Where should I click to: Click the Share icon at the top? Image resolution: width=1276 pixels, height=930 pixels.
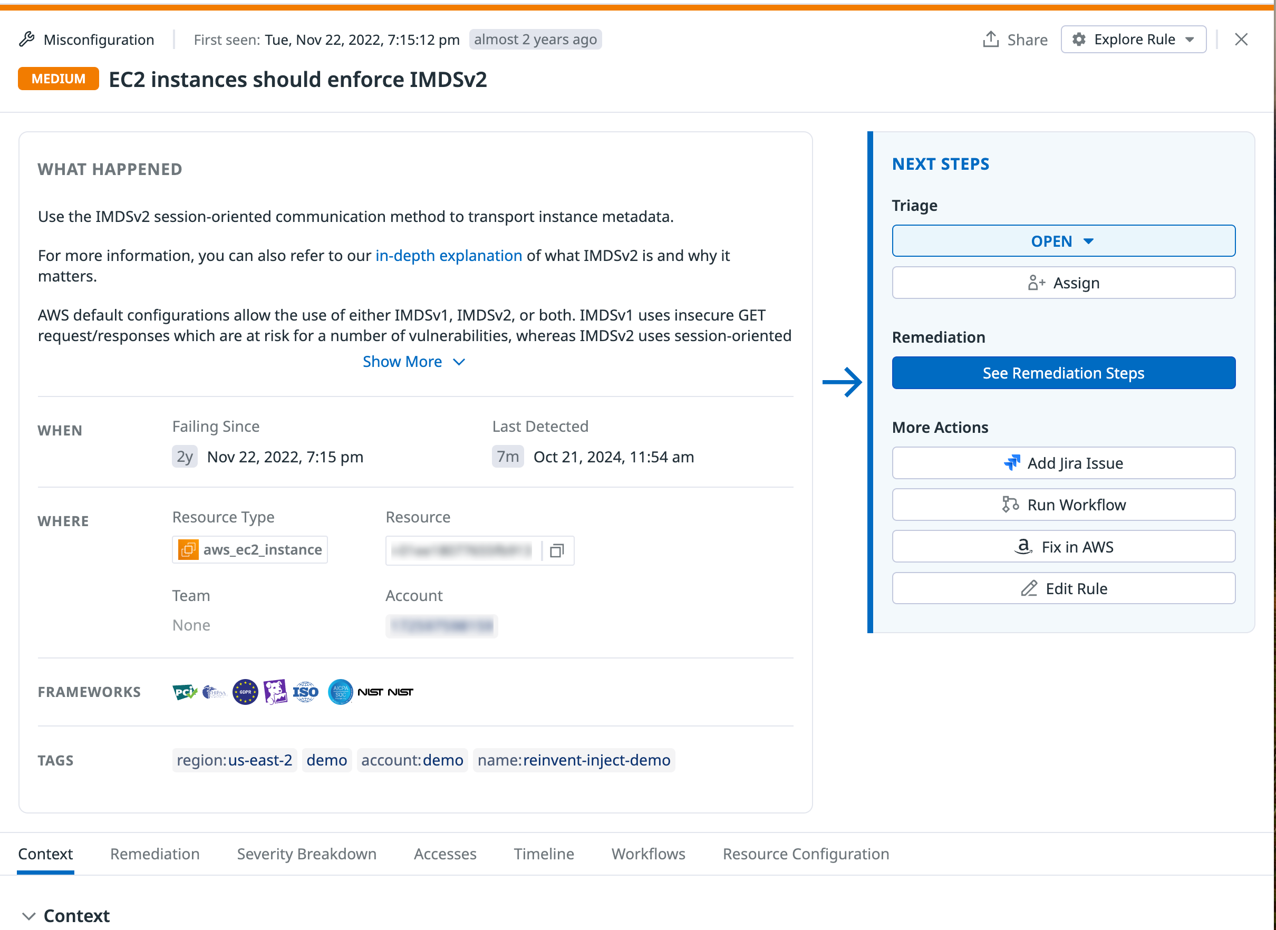(x=991, y=39)
